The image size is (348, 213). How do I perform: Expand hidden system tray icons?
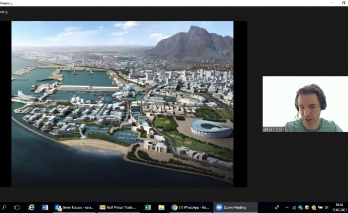287,208
